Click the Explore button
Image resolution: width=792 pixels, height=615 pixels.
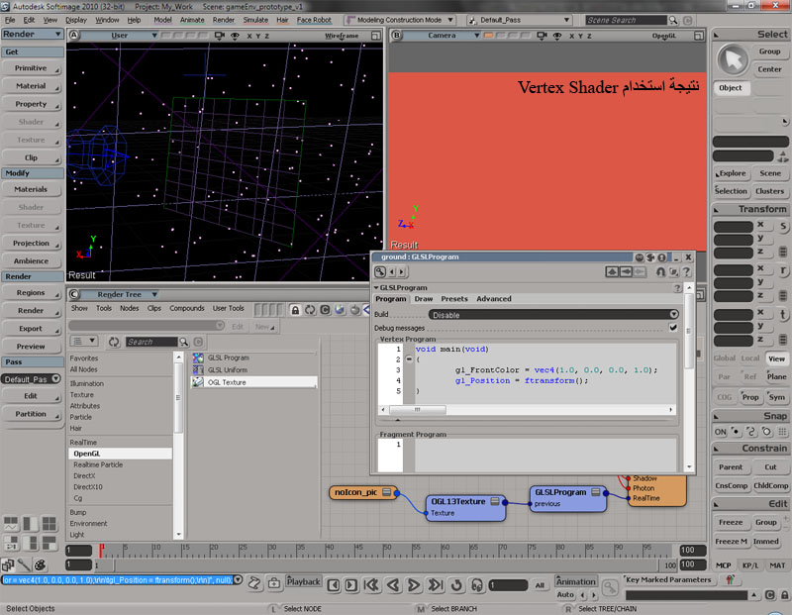click(x=732, y=173)
